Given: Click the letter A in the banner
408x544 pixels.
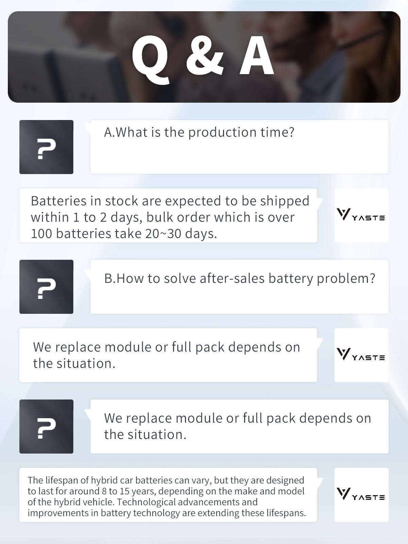Looking at the screenshot, I should tap(257, 55).
